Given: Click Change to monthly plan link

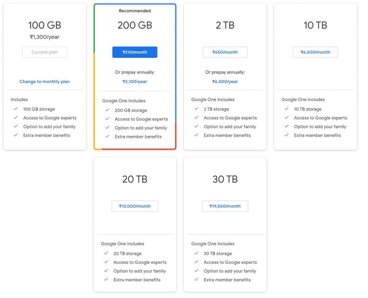Looking at the screenshot, I should pos(45,82).
